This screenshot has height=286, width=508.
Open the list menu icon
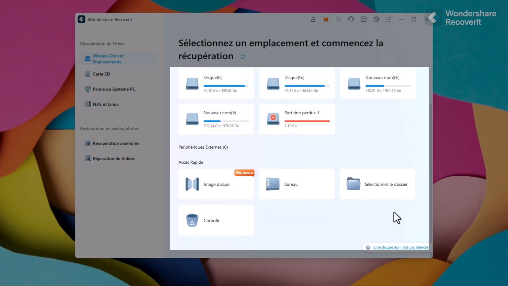[x=389, y=19]
